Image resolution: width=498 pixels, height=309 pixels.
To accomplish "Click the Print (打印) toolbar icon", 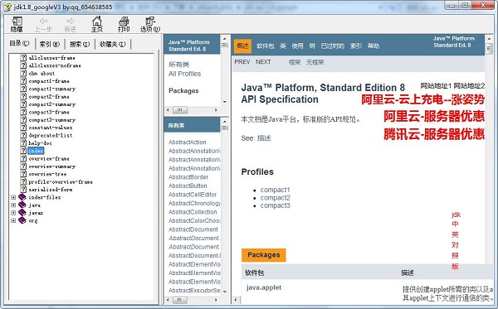I will (x=124, y=24).
